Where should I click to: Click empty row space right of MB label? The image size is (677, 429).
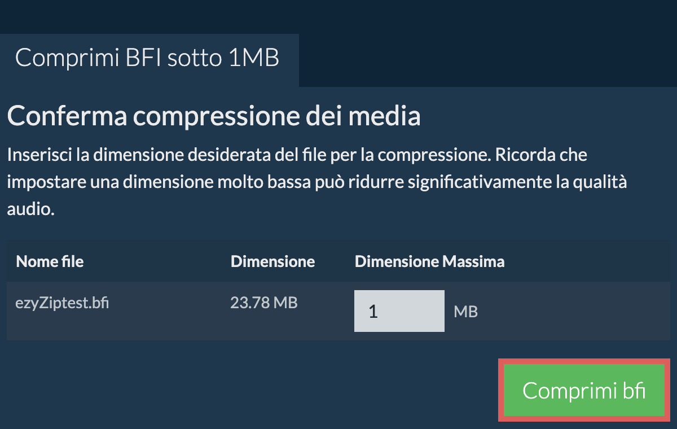tap(570, 312)
